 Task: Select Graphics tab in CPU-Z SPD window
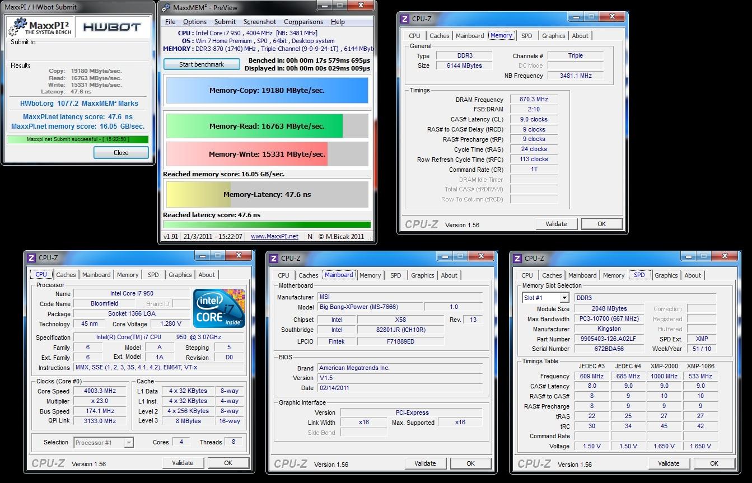(x=666, y=275)
